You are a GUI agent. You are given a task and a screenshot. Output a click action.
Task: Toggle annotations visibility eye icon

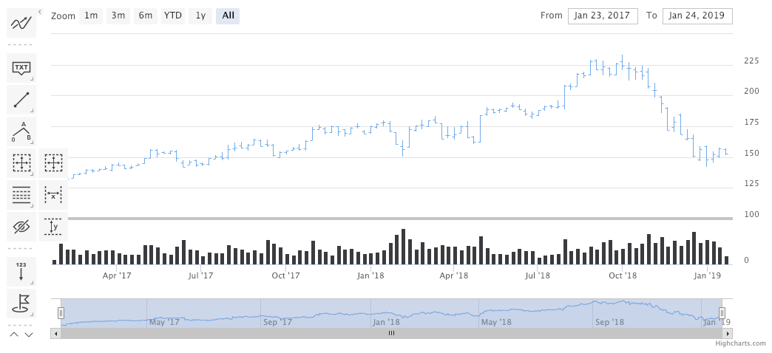point(21,227)
